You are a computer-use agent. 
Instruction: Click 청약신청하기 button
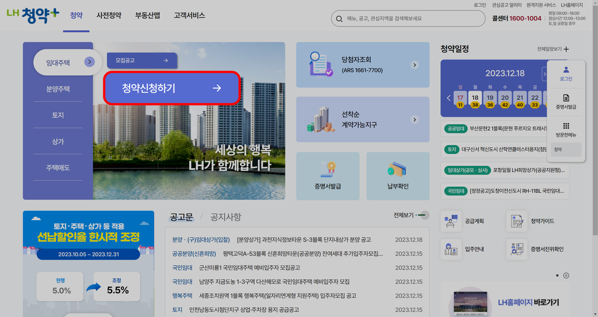point(172,88)
